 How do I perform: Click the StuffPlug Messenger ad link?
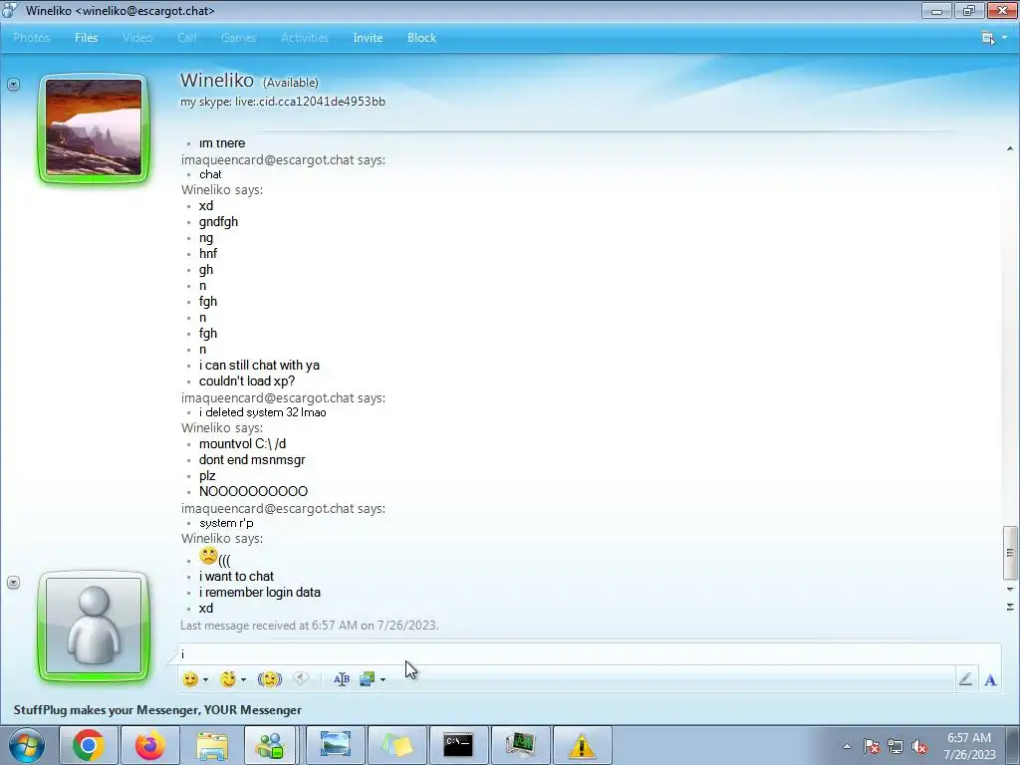pos(157,710)
